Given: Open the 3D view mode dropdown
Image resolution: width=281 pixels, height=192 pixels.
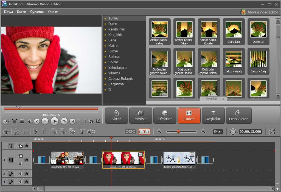Looking at the screenshot, I should click(x=6, y=122).
